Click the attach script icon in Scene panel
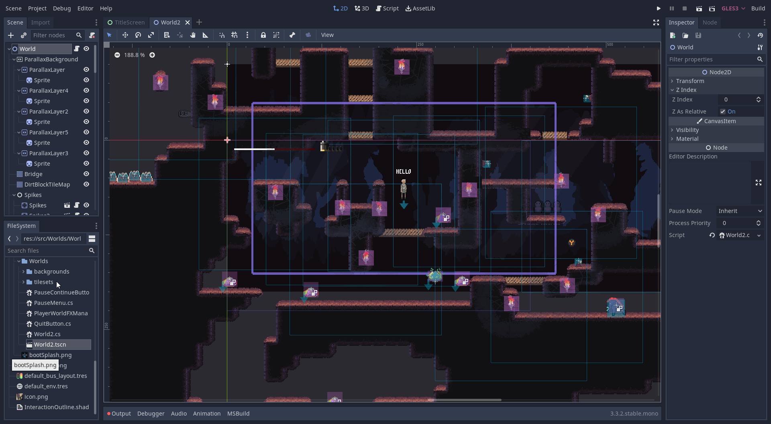The height and width of the screenshot is (424, 771). pyautogui.click(x=92, y=35)
